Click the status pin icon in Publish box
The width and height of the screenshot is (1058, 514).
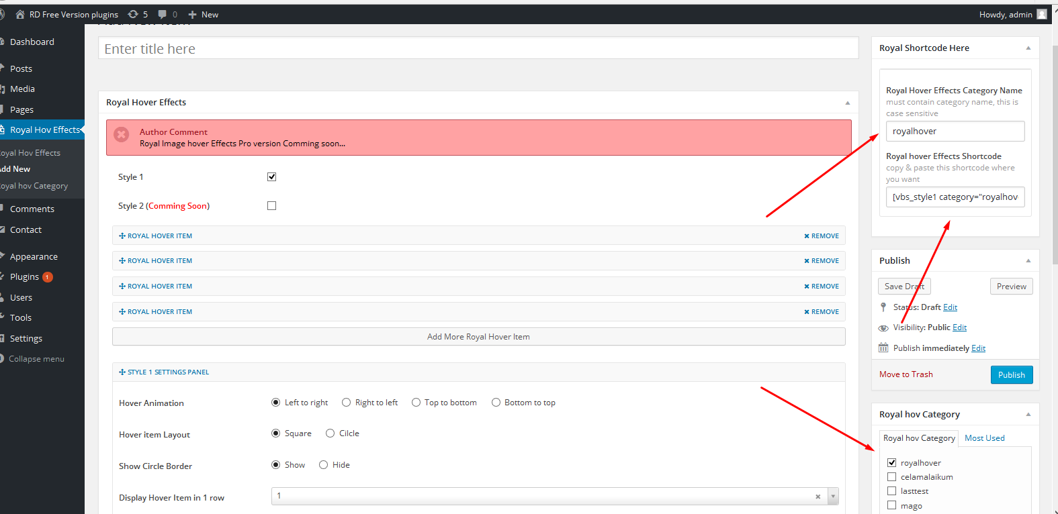[x=883, y=307]
